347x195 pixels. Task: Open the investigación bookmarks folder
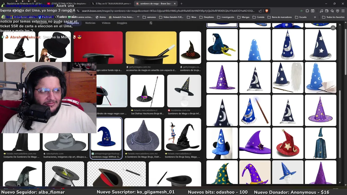pyautogui.click(x=225, y=17)
